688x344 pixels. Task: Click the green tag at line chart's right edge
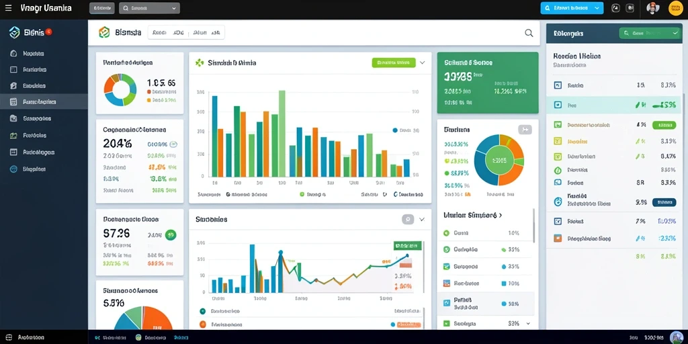[407, 246]
